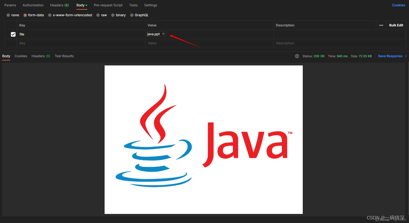Click the 200 OK status text

pos(319,56)
